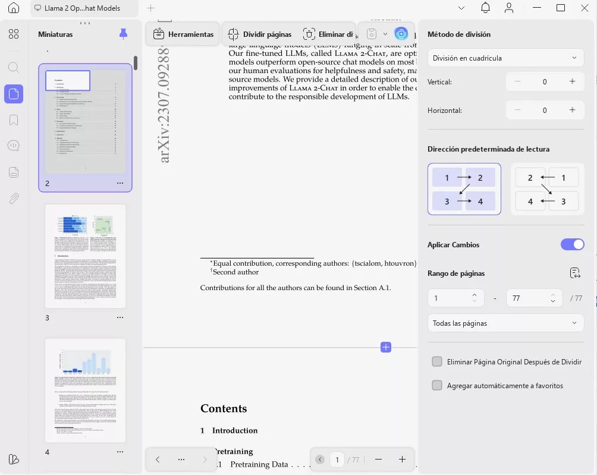Click the Vertical value field
This screenshot has width=597, height=475.
click(x=545, y=81)
